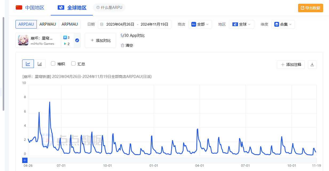Click the chart title with ARPDAU(日活)
The height and width of the screenshot is (171, 329).
(87, 77)
